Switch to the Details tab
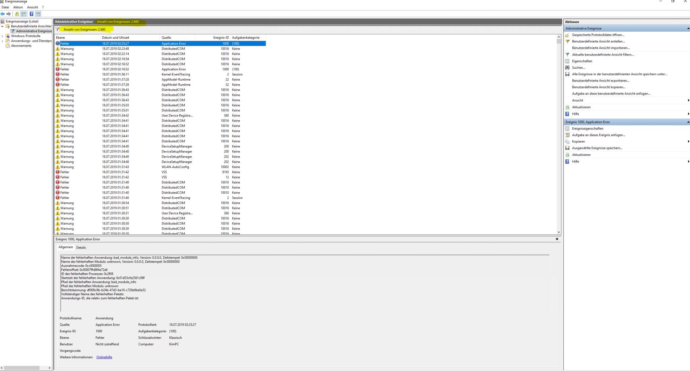The height and width of the screenshot is (371, 690). 81,247
